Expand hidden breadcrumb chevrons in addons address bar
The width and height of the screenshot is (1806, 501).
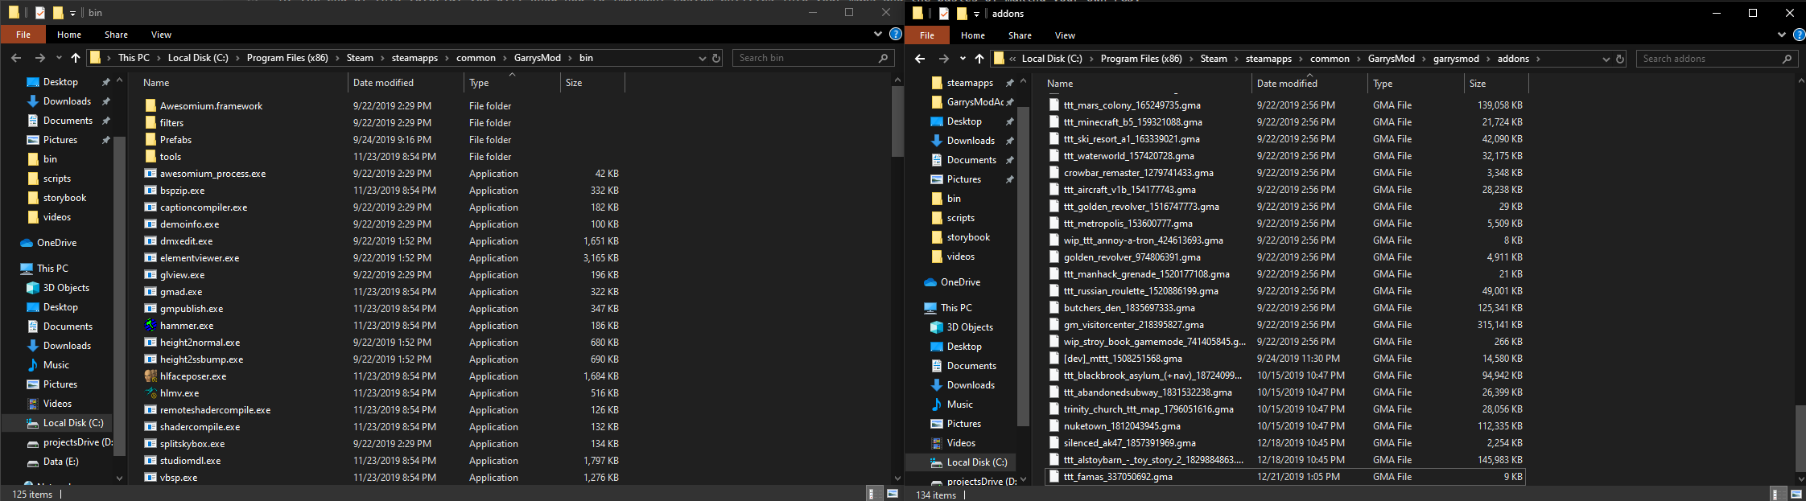1012,59
